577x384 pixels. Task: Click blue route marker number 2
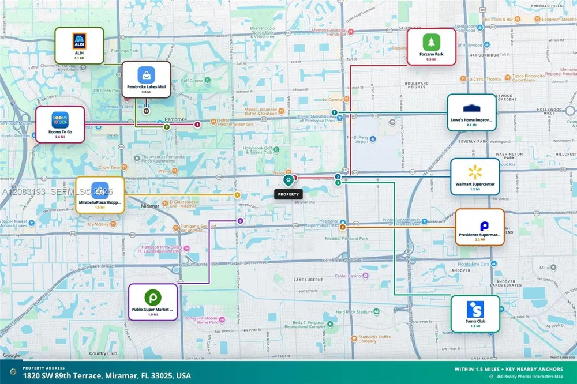pos(338,177)
